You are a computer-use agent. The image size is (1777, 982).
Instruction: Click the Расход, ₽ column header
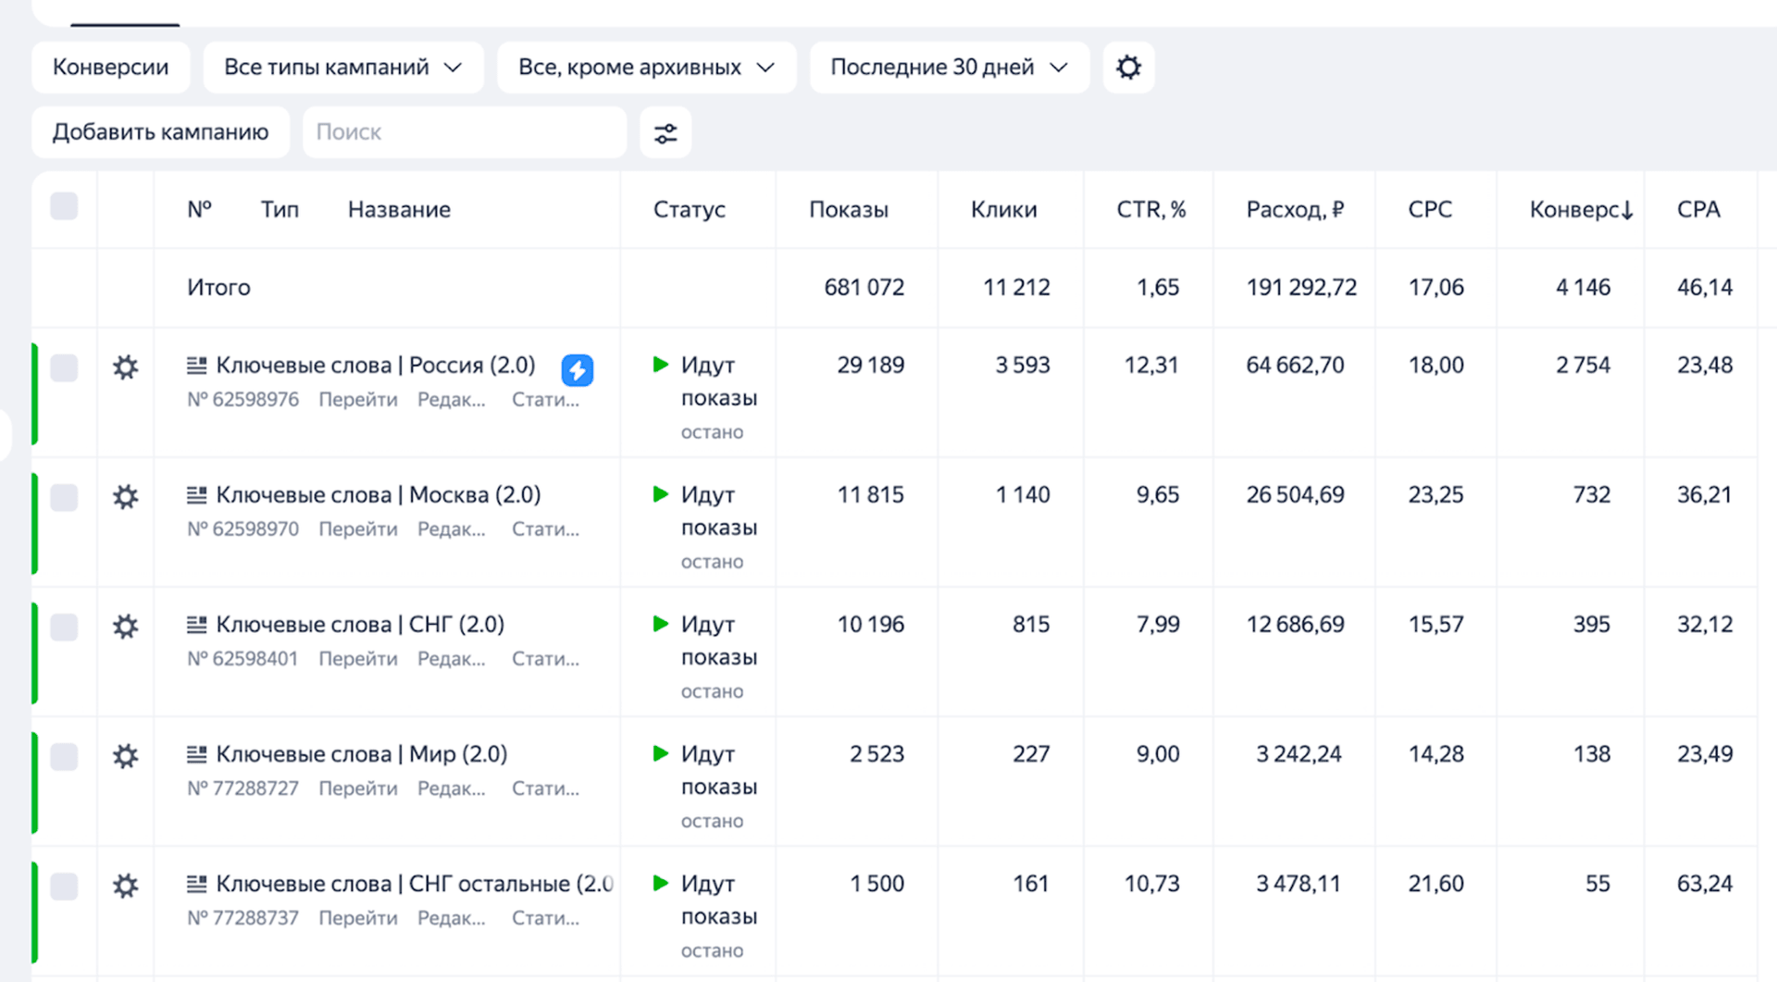click(1294, 210)
